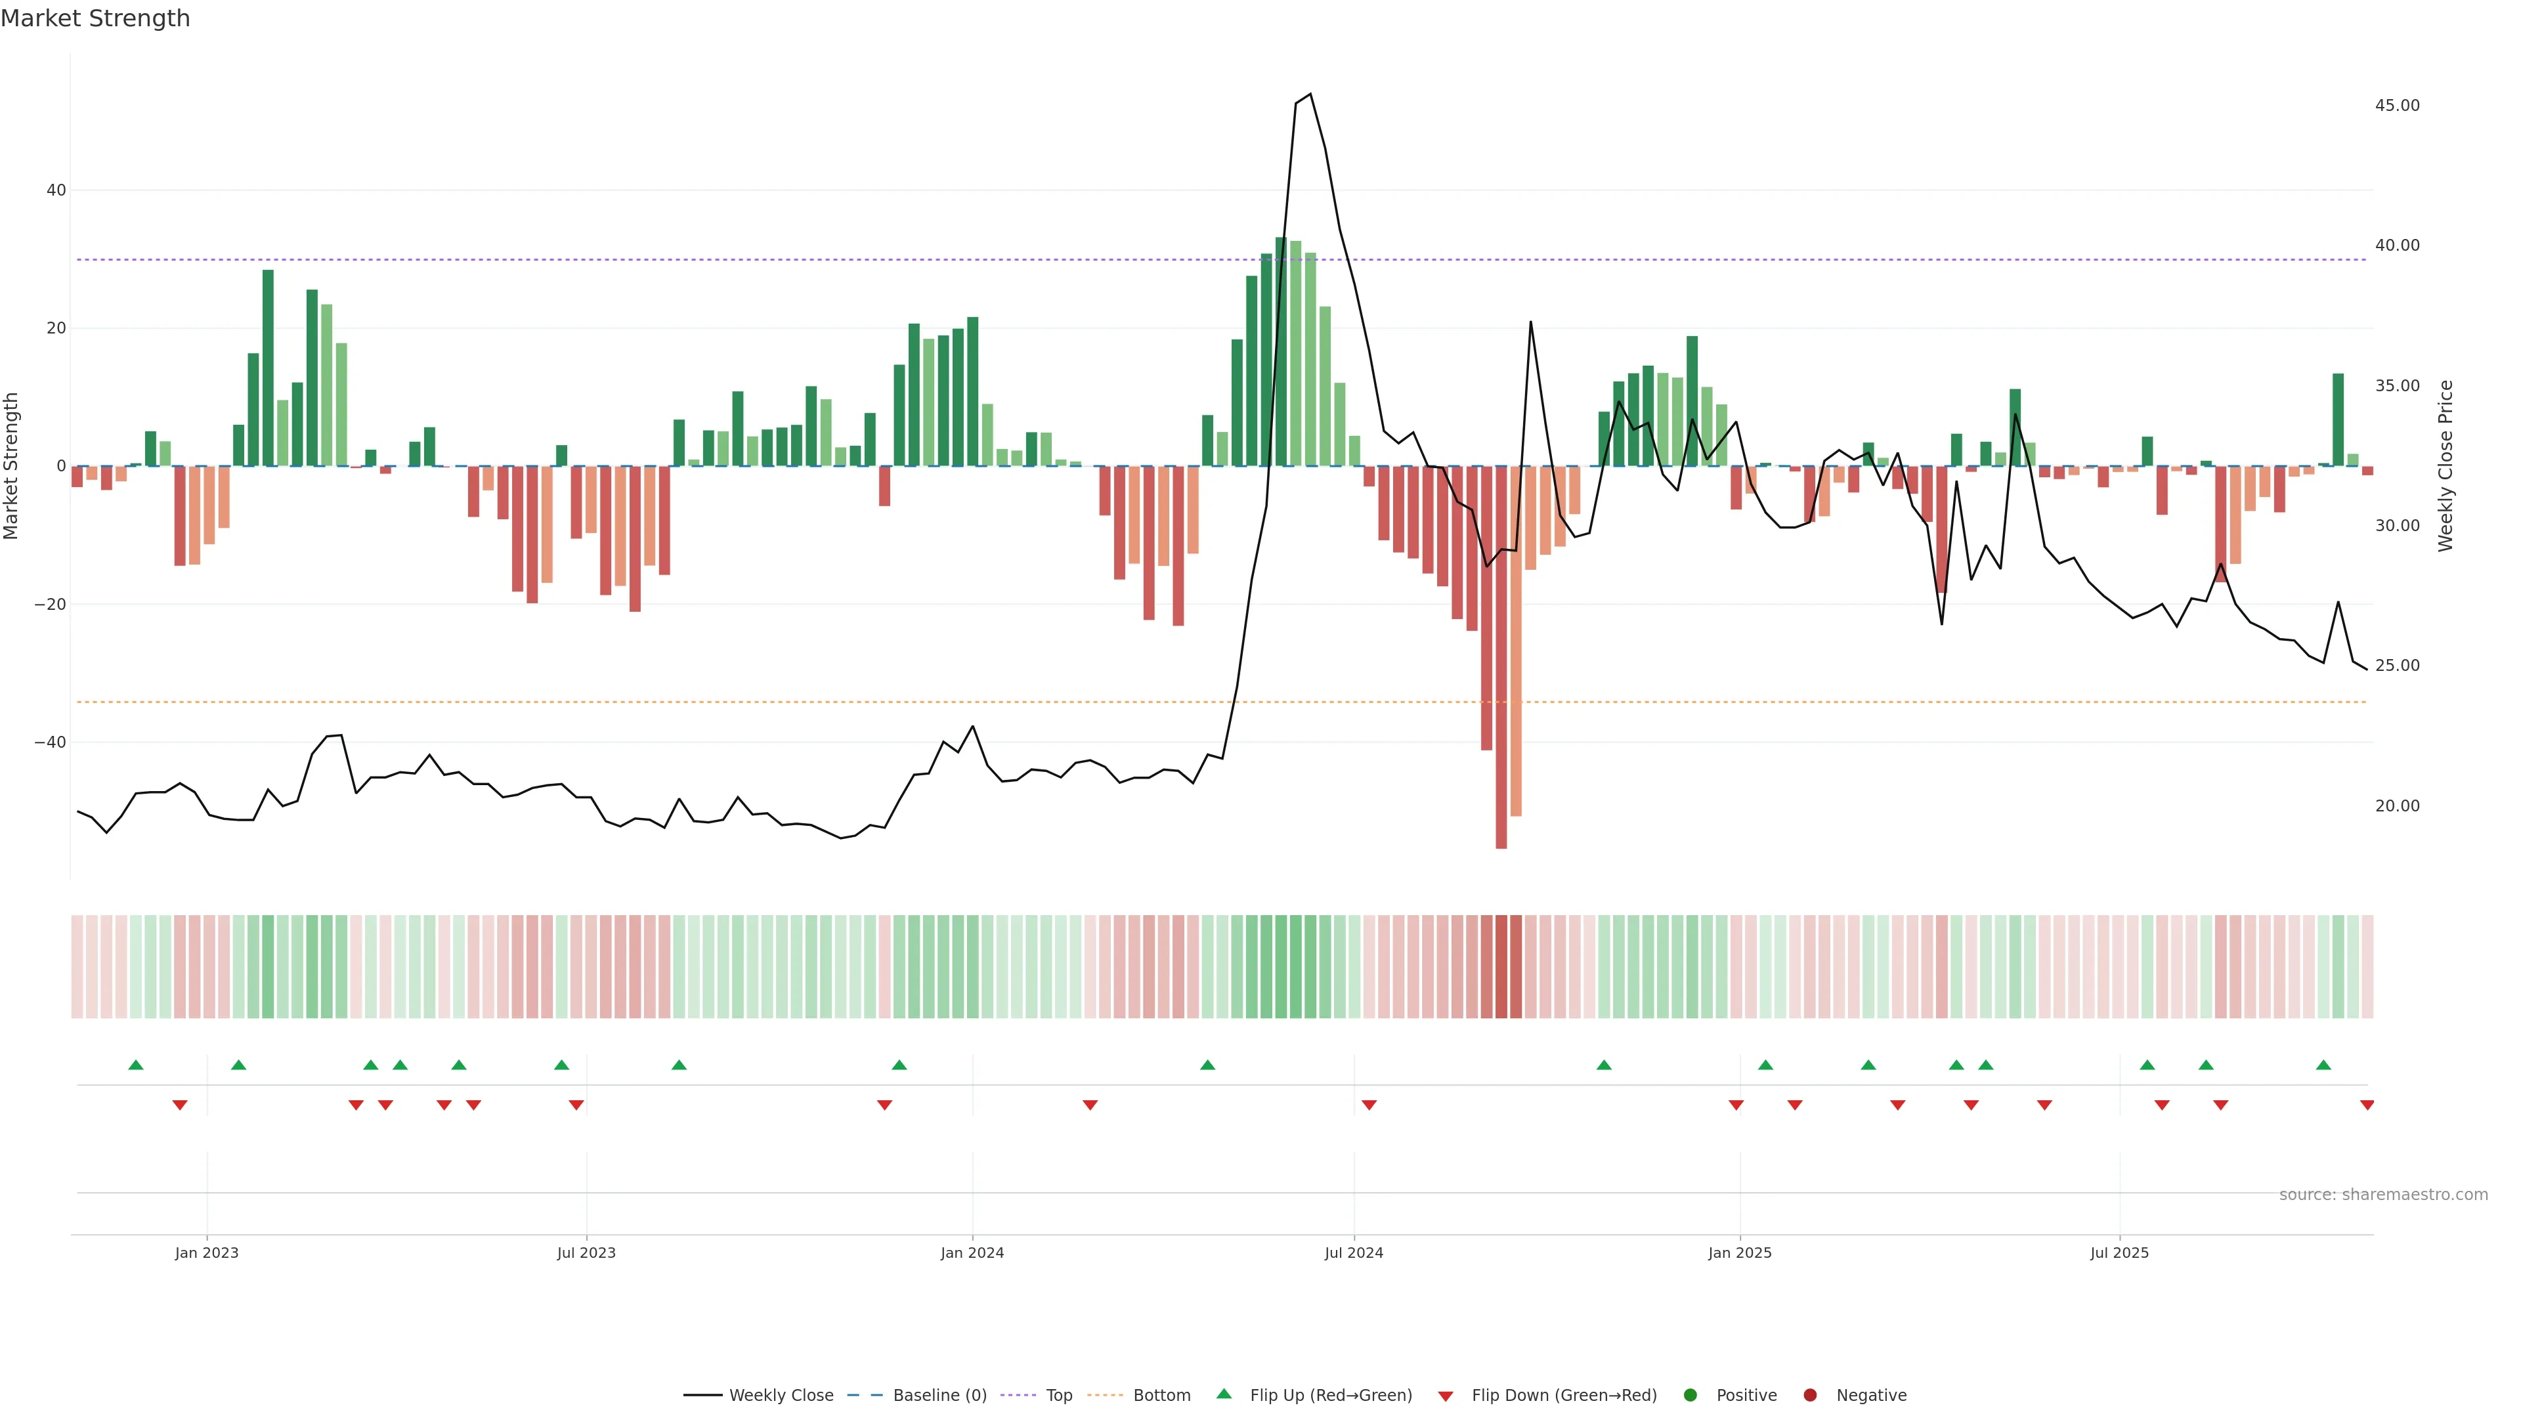Click the first red flip-down triangle marker on the left

click(x=180, y=1105)
